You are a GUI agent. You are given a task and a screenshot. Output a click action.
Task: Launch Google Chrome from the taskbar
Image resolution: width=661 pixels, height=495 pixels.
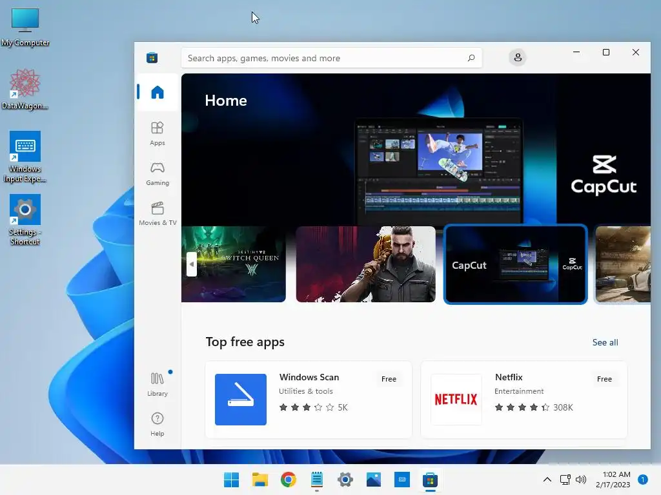289,480
